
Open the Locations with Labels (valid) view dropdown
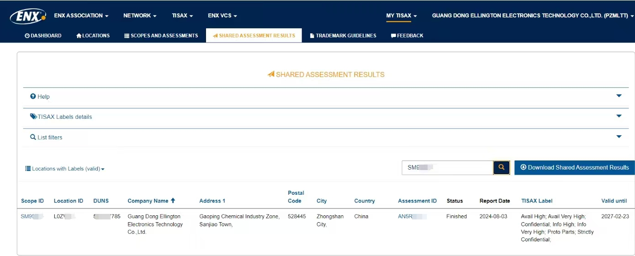coord(65,169)
